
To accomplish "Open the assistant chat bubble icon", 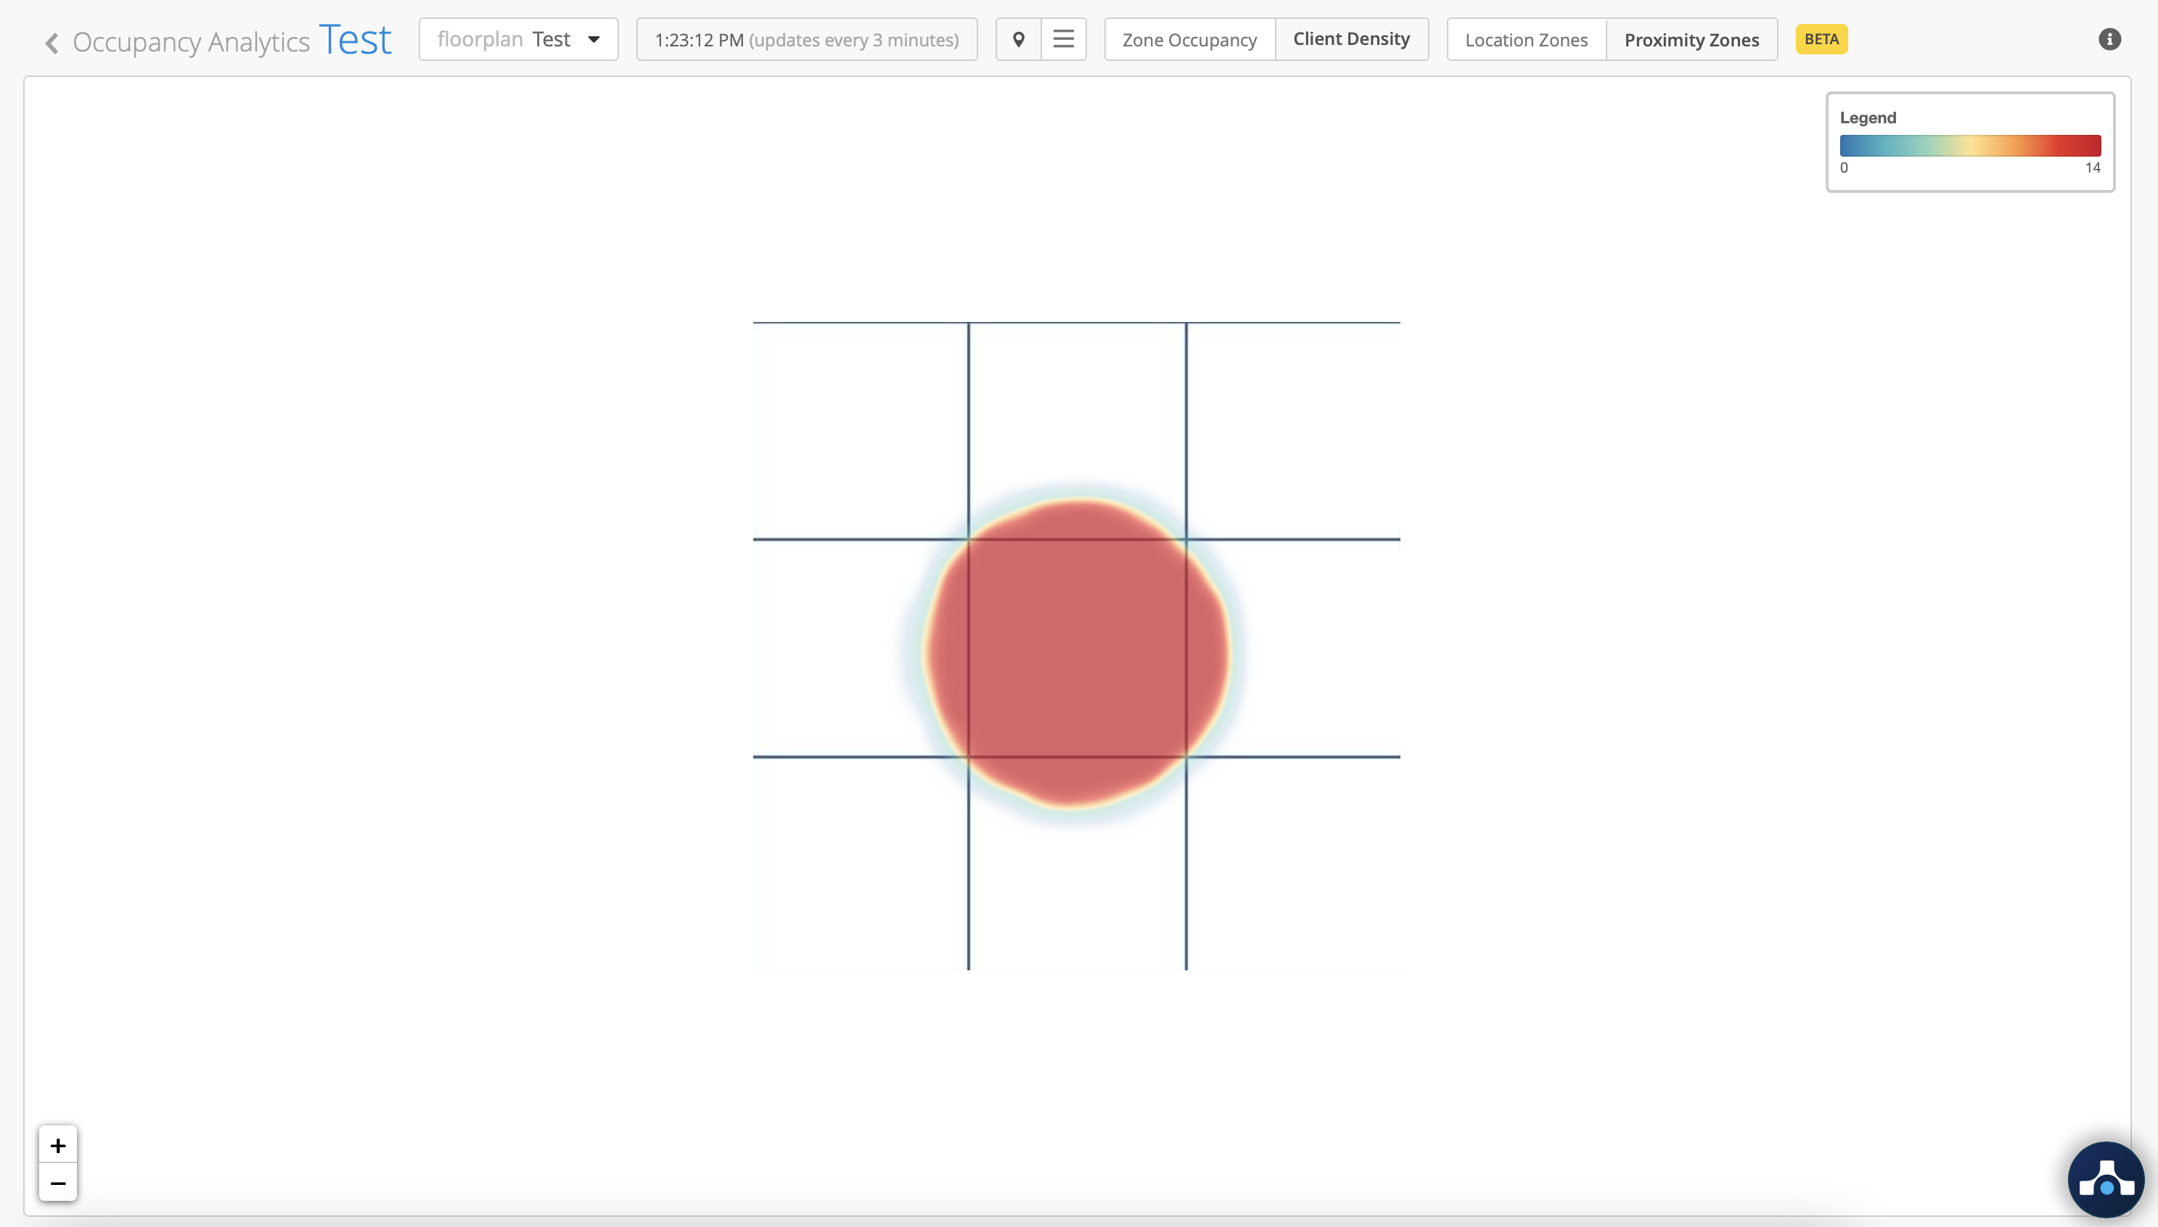I will [x=2106, y=1180].
